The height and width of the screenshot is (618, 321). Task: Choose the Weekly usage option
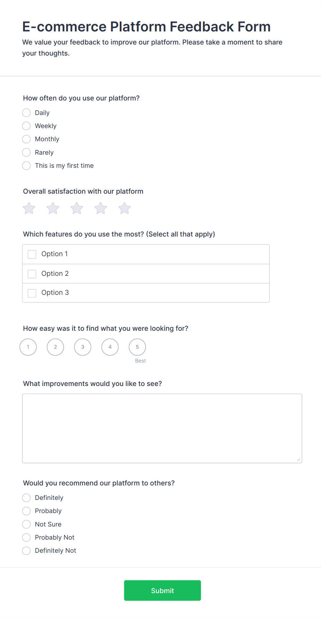(27, 126)
